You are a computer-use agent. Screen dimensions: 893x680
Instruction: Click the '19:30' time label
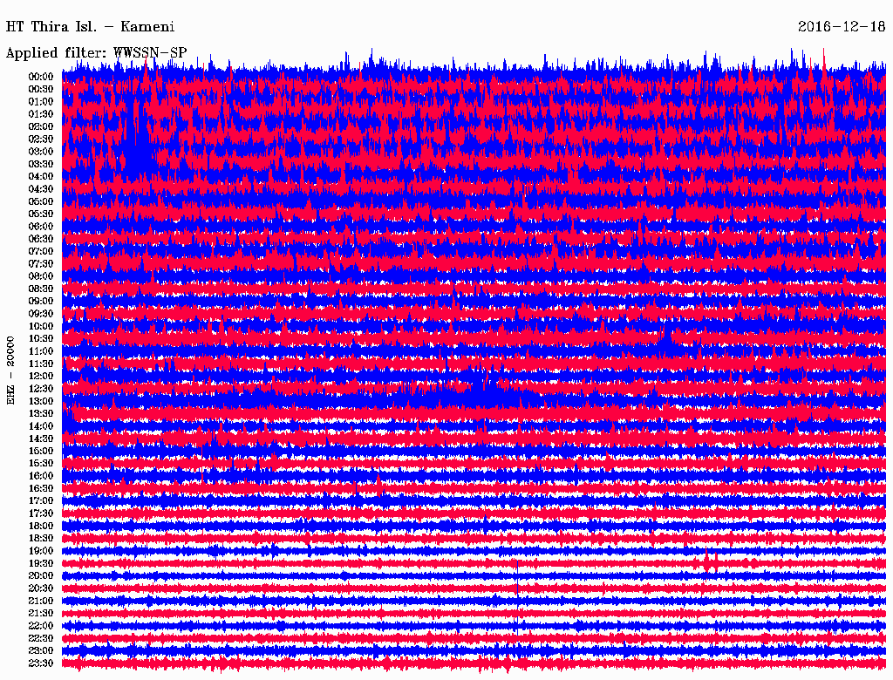(x=41, y=563)
